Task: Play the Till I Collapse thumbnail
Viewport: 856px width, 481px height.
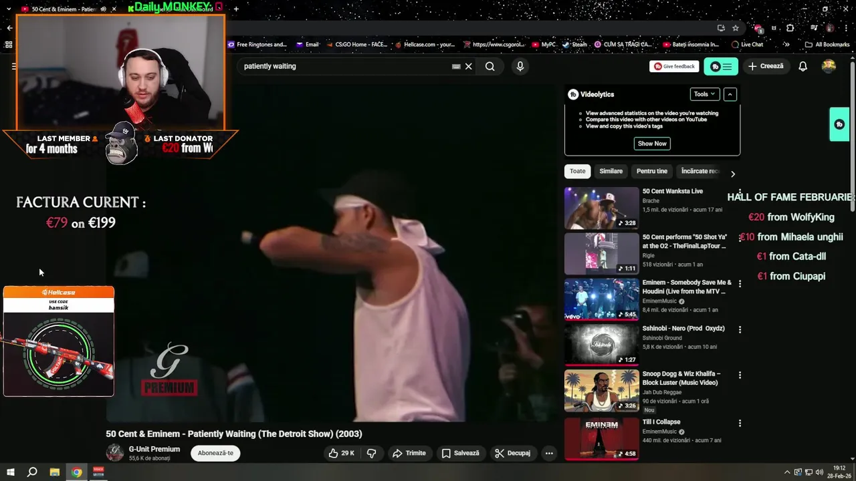Action: tap(601, 439)
